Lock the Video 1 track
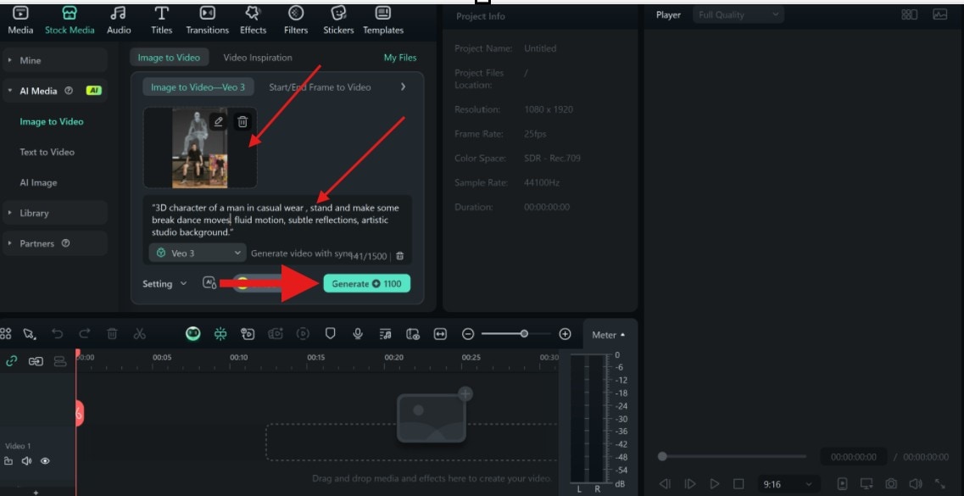The height and width of the screenshot is (496, 964). click(8, 461)
